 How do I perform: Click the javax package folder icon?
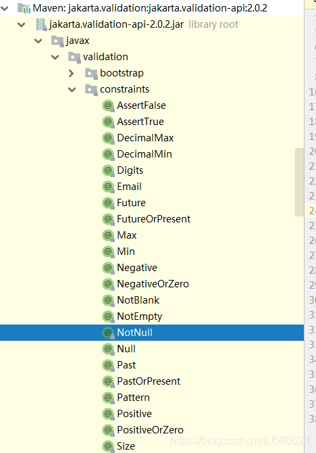click(x=57, y=41)
